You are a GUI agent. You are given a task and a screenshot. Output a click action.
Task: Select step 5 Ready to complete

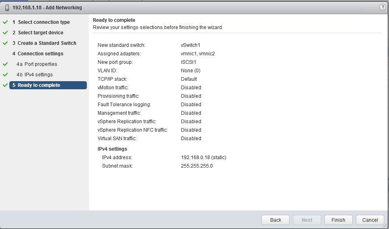tap(39, 85)
